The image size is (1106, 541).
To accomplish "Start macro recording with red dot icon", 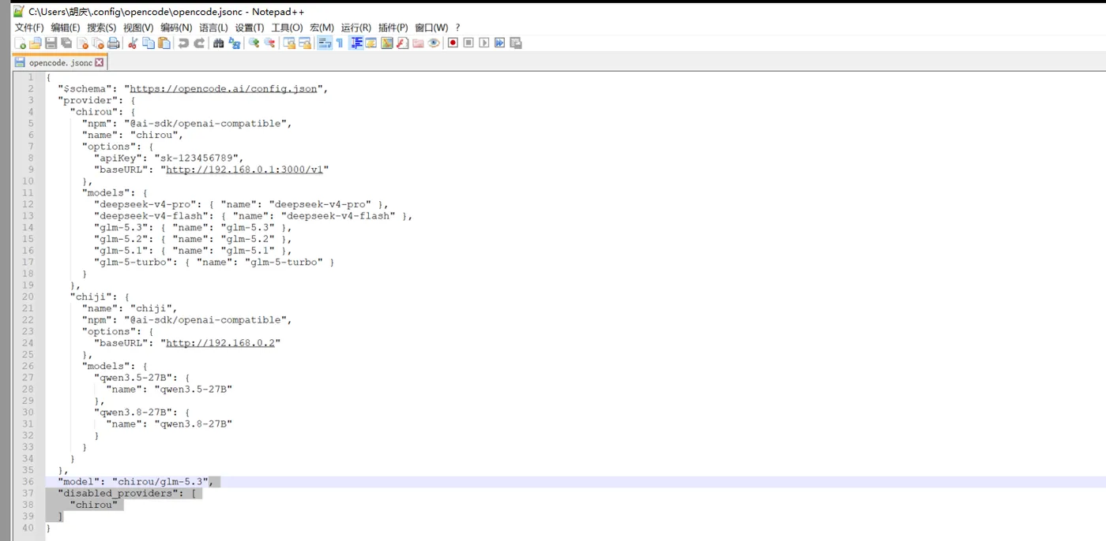I will [x=453, y=43].
